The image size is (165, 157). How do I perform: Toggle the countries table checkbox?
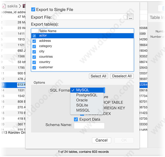(34, 57)
